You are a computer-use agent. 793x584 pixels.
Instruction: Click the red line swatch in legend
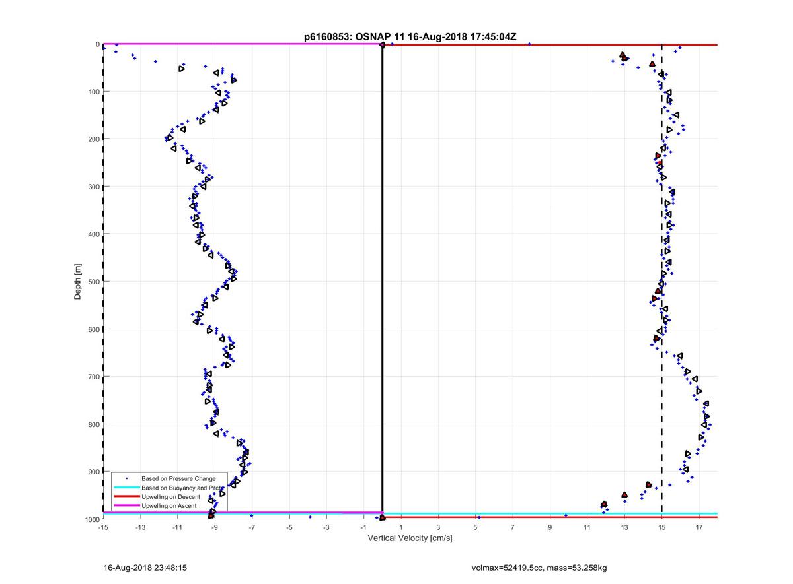coord(126,497)
